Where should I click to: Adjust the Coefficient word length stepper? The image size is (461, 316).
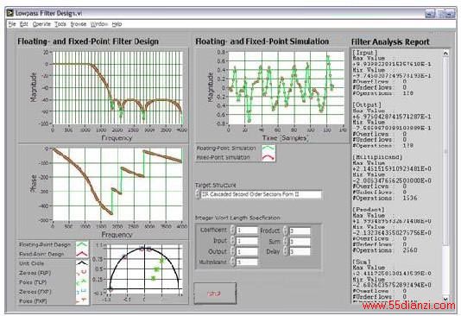click(x=233, y=231)
